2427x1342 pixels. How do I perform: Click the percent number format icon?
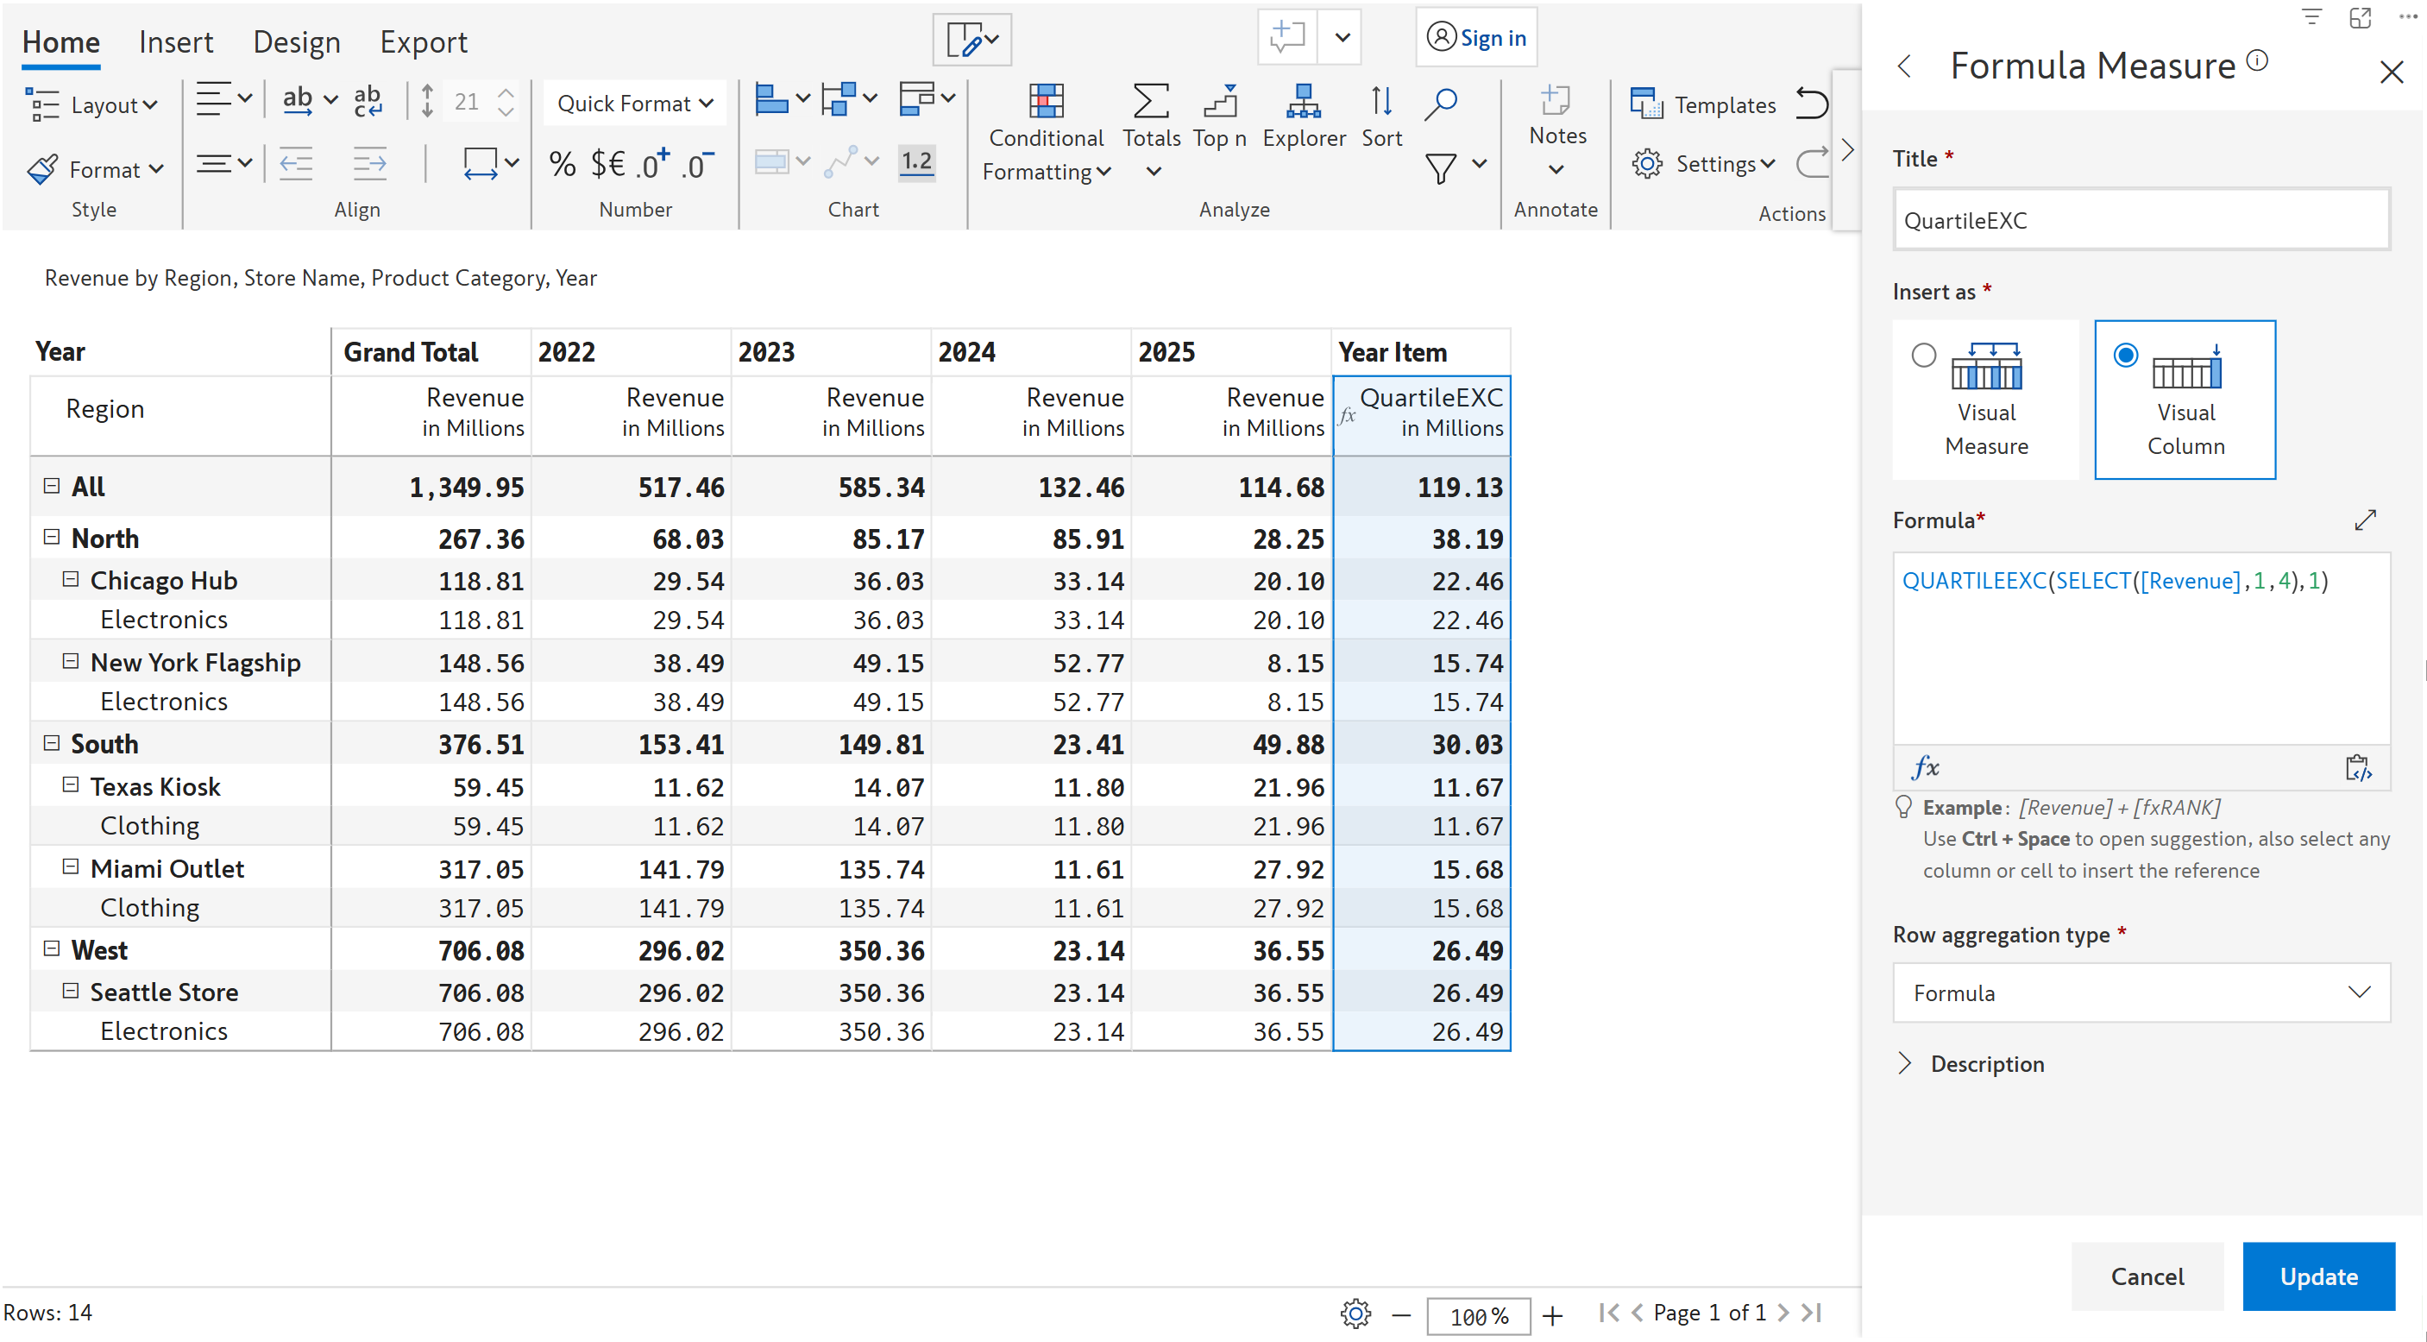tap(563, 165)
